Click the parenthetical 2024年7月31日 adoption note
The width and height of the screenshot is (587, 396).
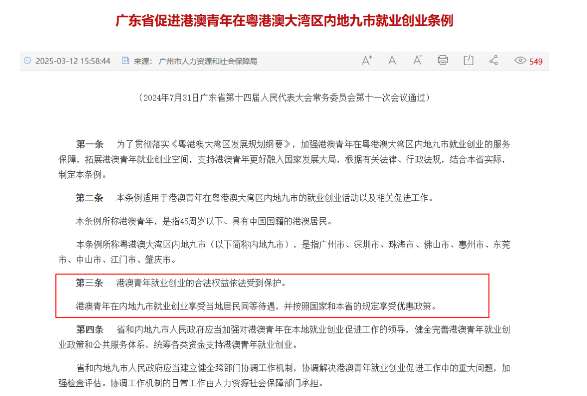point(284,98)
